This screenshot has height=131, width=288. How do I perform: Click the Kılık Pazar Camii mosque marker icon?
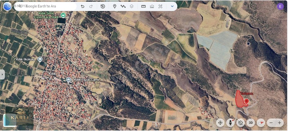coord(68,80)
